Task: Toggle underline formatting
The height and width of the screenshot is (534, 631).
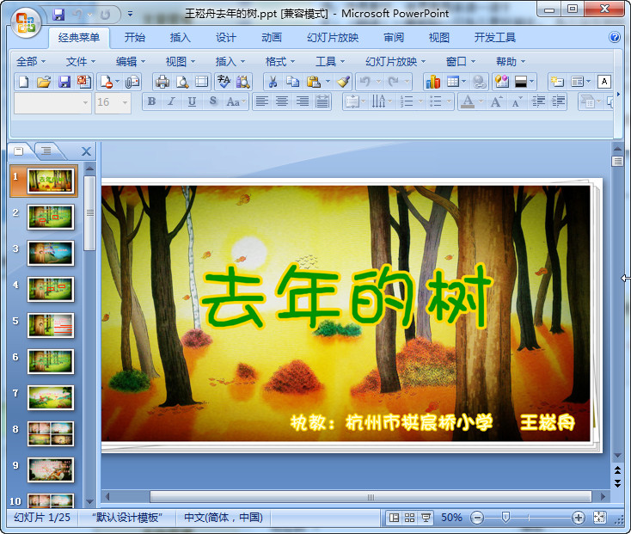Action: point(192,101)
